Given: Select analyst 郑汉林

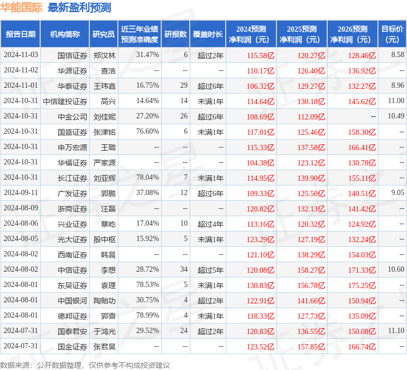Looking at the screenshot, I should 104,55.
